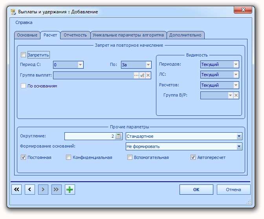Open rounding type Стандартное dropdown

coord(239,136)
